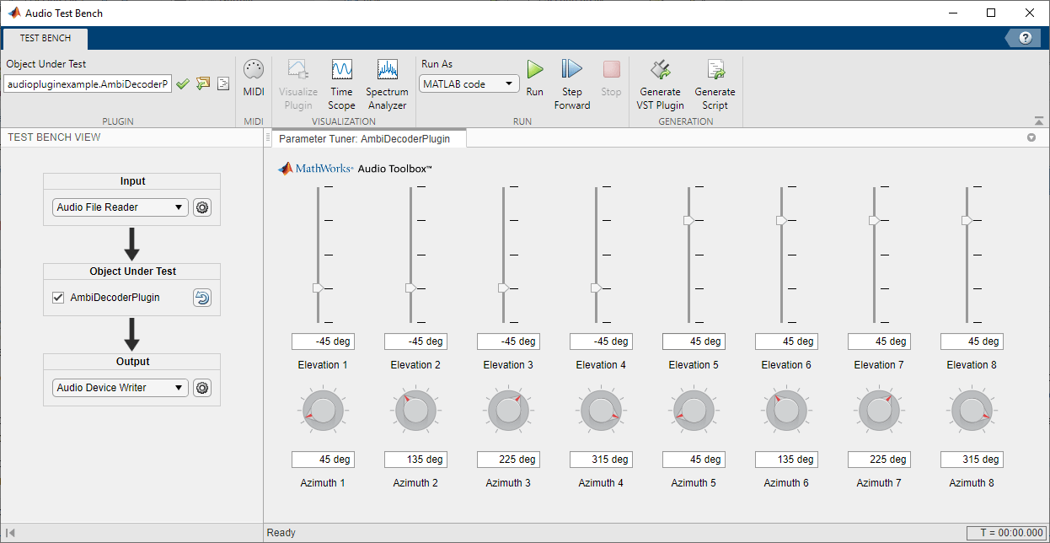The width and height of the screenshot is (1050, 543).
Task: Validate plugin with green checkmark icon
Action: click(x=183, y=83)
